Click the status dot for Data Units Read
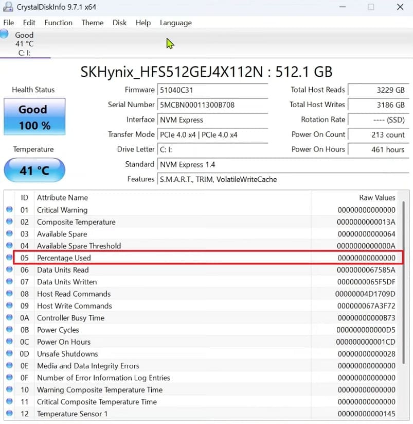The image size is (413, 424). pyautogui.click(x=9, y=269)
